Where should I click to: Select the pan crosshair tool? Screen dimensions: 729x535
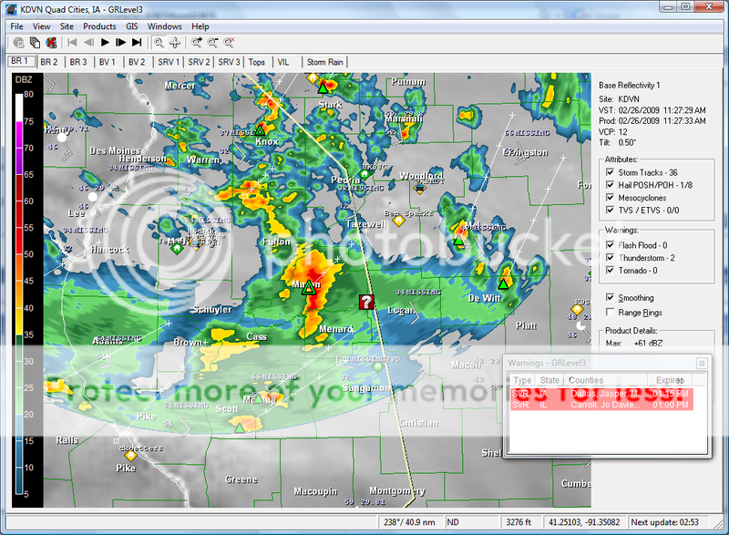point(175,43)
